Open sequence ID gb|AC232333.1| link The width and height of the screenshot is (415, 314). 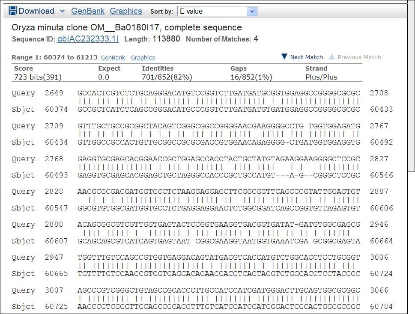point(88,39)
